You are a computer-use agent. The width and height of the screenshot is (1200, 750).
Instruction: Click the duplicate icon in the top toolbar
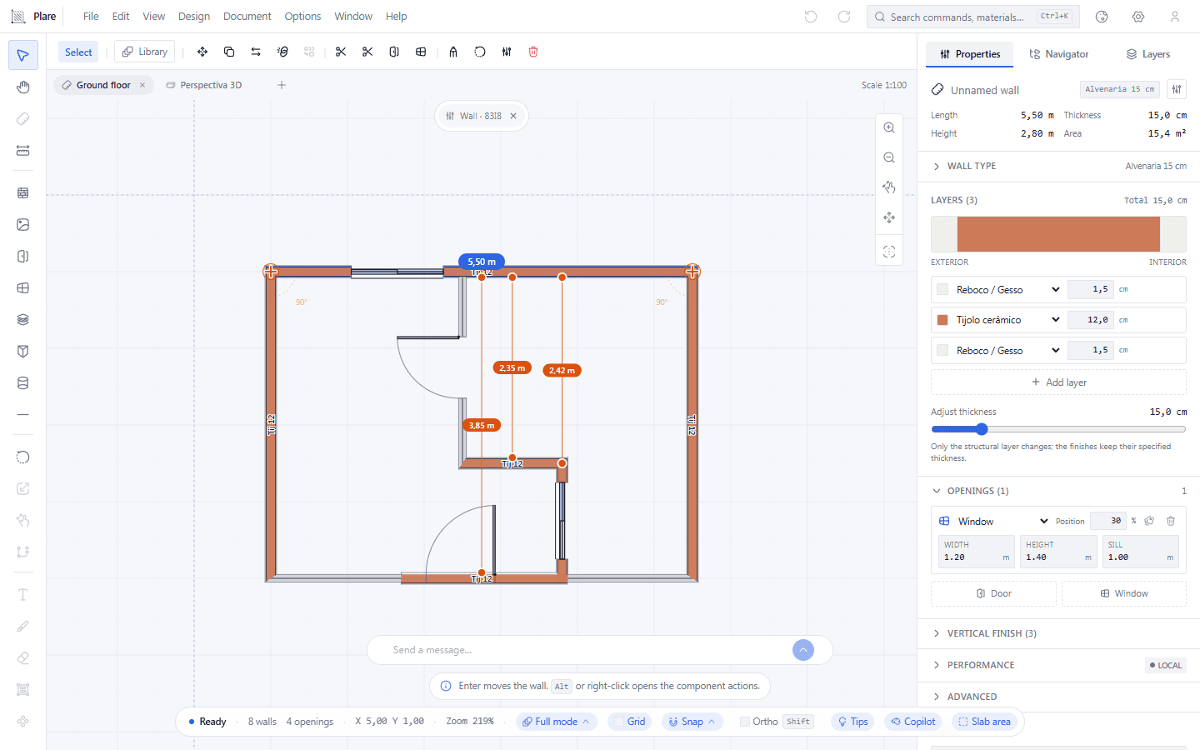[x=229, y=52]
